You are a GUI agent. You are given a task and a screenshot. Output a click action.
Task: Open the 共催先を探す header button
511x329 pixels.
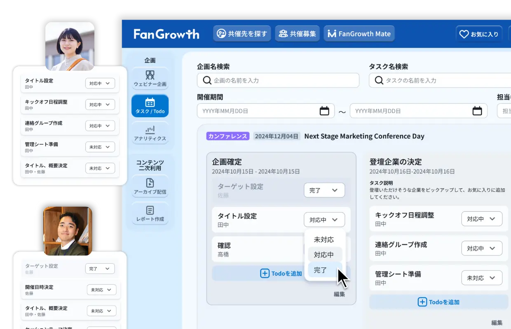pyautogui.click(x=242, y=34)
